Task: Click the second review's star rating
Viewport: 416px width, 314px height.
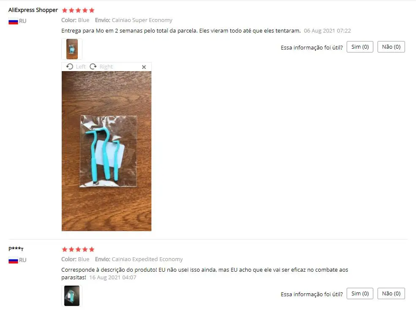Action: [78, 249]
